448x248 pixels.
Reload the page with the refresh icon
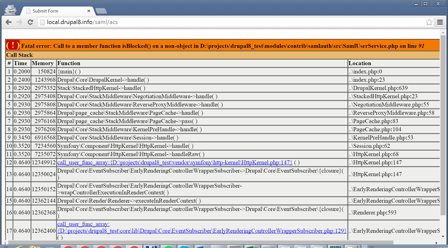point(30,22)
